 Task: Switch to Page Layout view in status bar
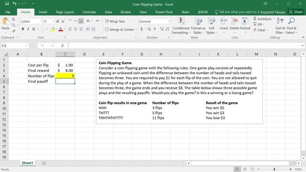click(x=245, y=169)
